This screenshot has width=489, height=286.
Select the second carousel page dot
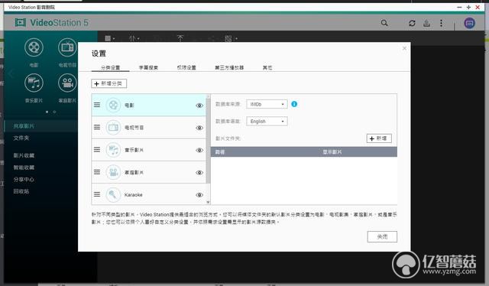point(54,112)
